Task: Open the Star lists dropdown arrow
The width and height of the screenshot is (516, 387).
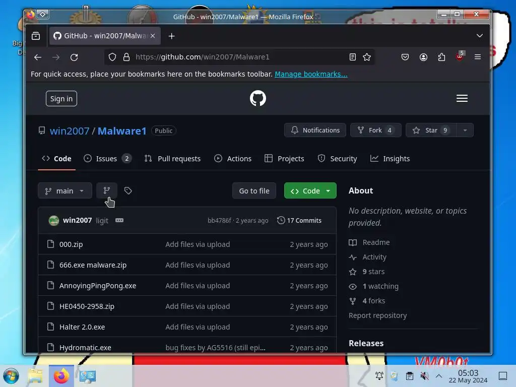Action: [x=465, y=130]
